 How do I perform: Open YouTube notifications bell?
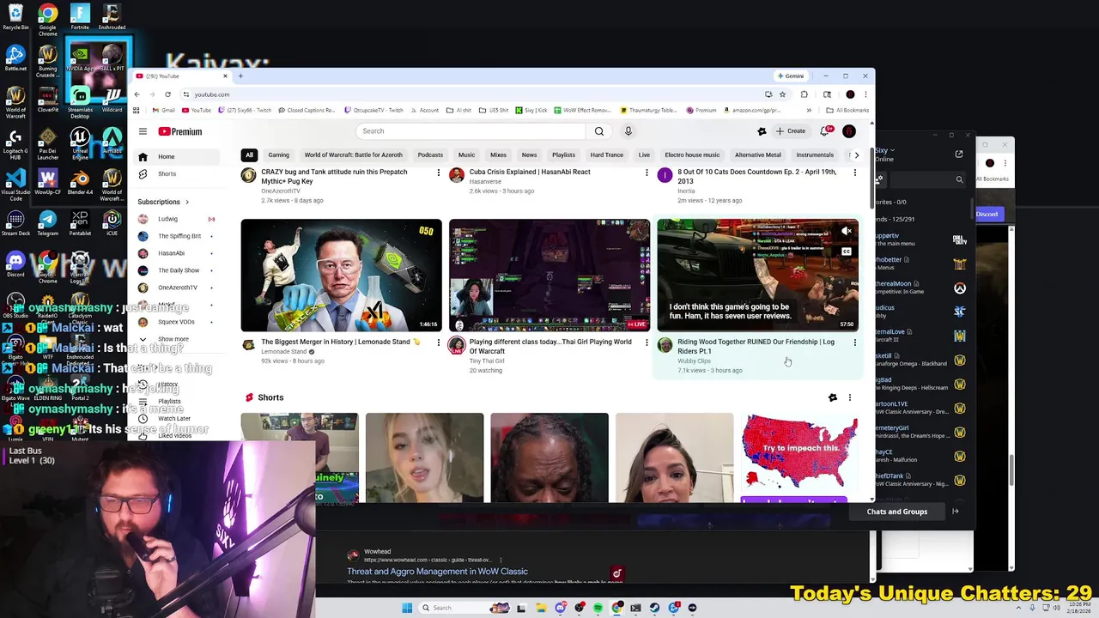825,131
